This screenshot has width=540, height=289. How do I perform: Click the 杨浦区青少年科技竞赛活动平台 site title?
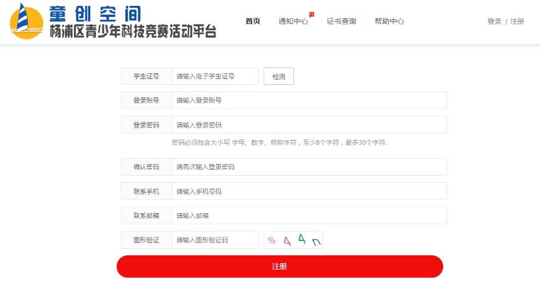tap(133, 31)
